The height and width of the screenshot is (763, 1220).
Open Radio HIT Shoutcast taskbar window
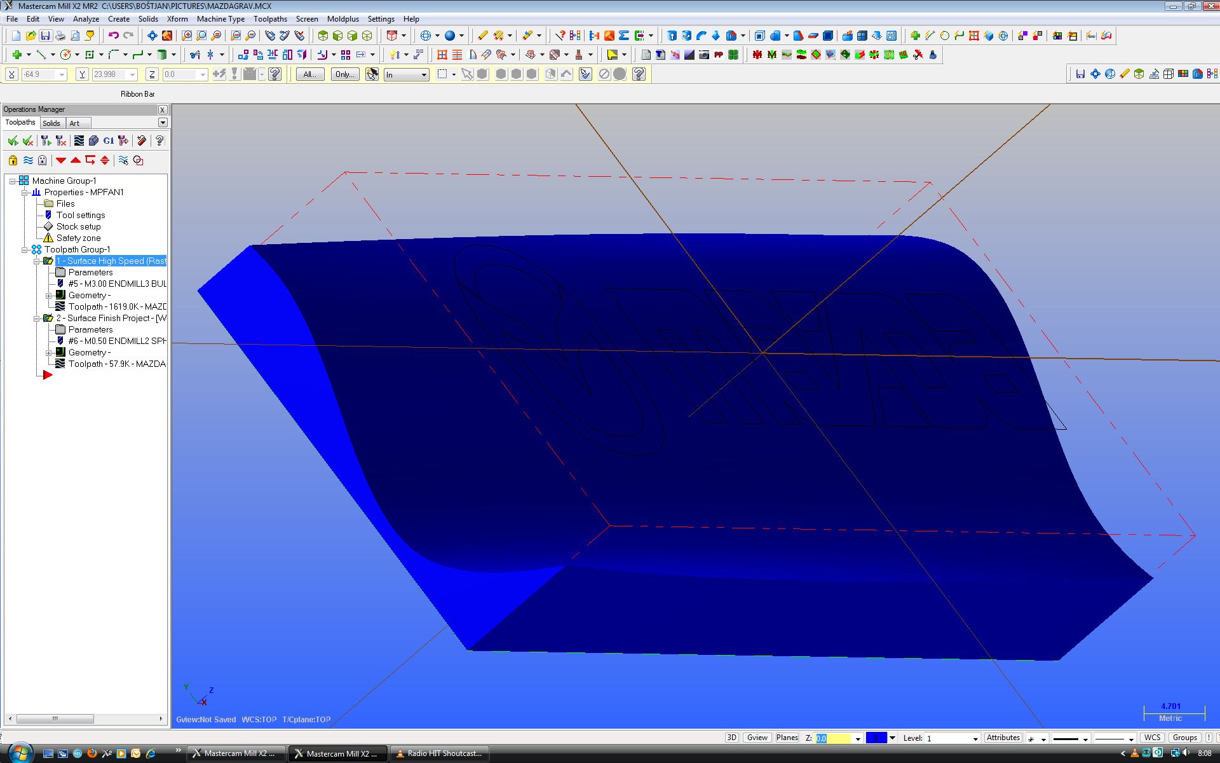pyautogui.click(x=439, y=753)
